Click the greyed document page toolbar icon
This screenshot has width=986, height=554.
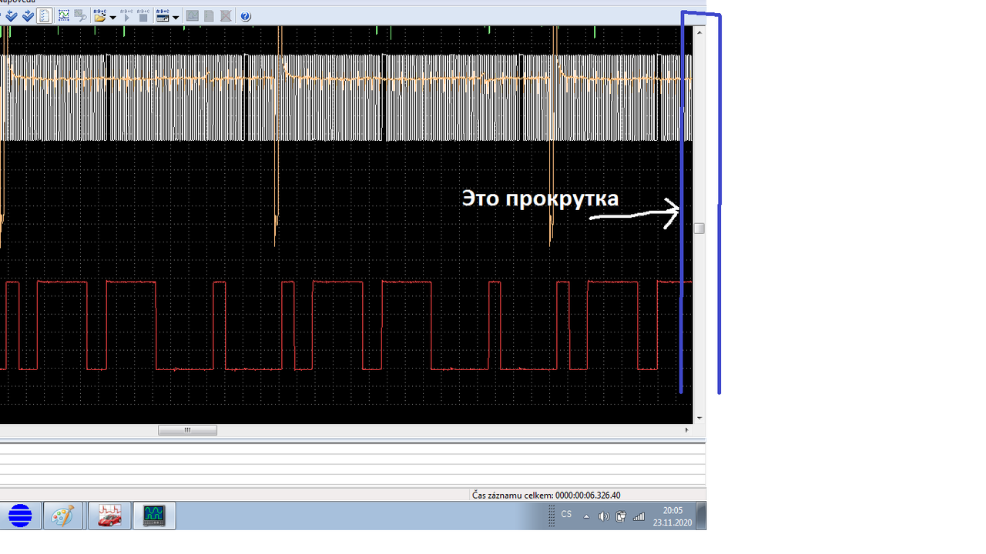(x=209, y=15)
